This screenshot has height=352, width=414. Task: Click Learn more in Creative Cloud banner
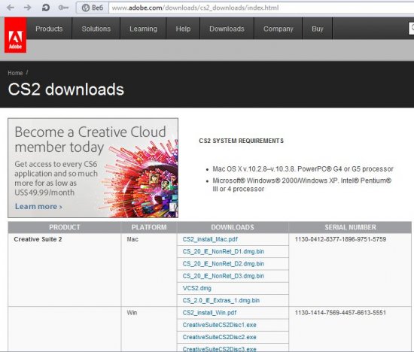click(x=38, y=206)
